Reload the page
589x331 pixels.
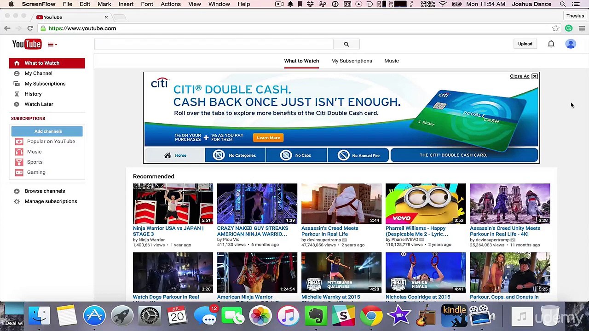[x=30, y=28]
